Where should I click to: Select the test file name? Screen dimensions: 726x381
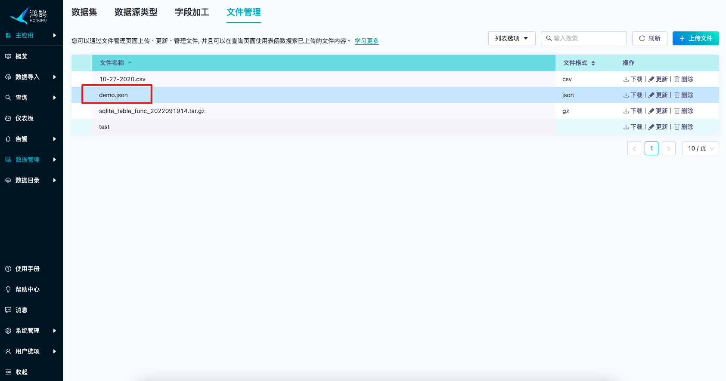[x=104, y=127]
